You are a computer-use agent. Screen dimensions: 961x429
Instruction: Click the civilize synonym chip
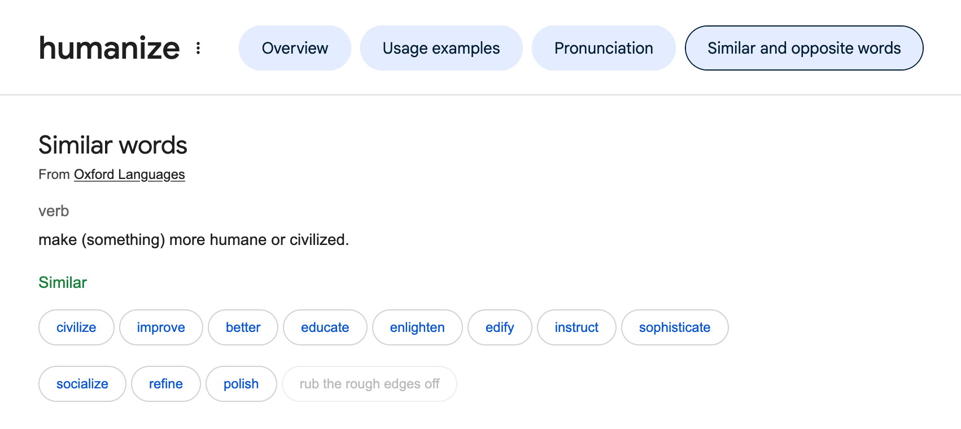(76, 327)
